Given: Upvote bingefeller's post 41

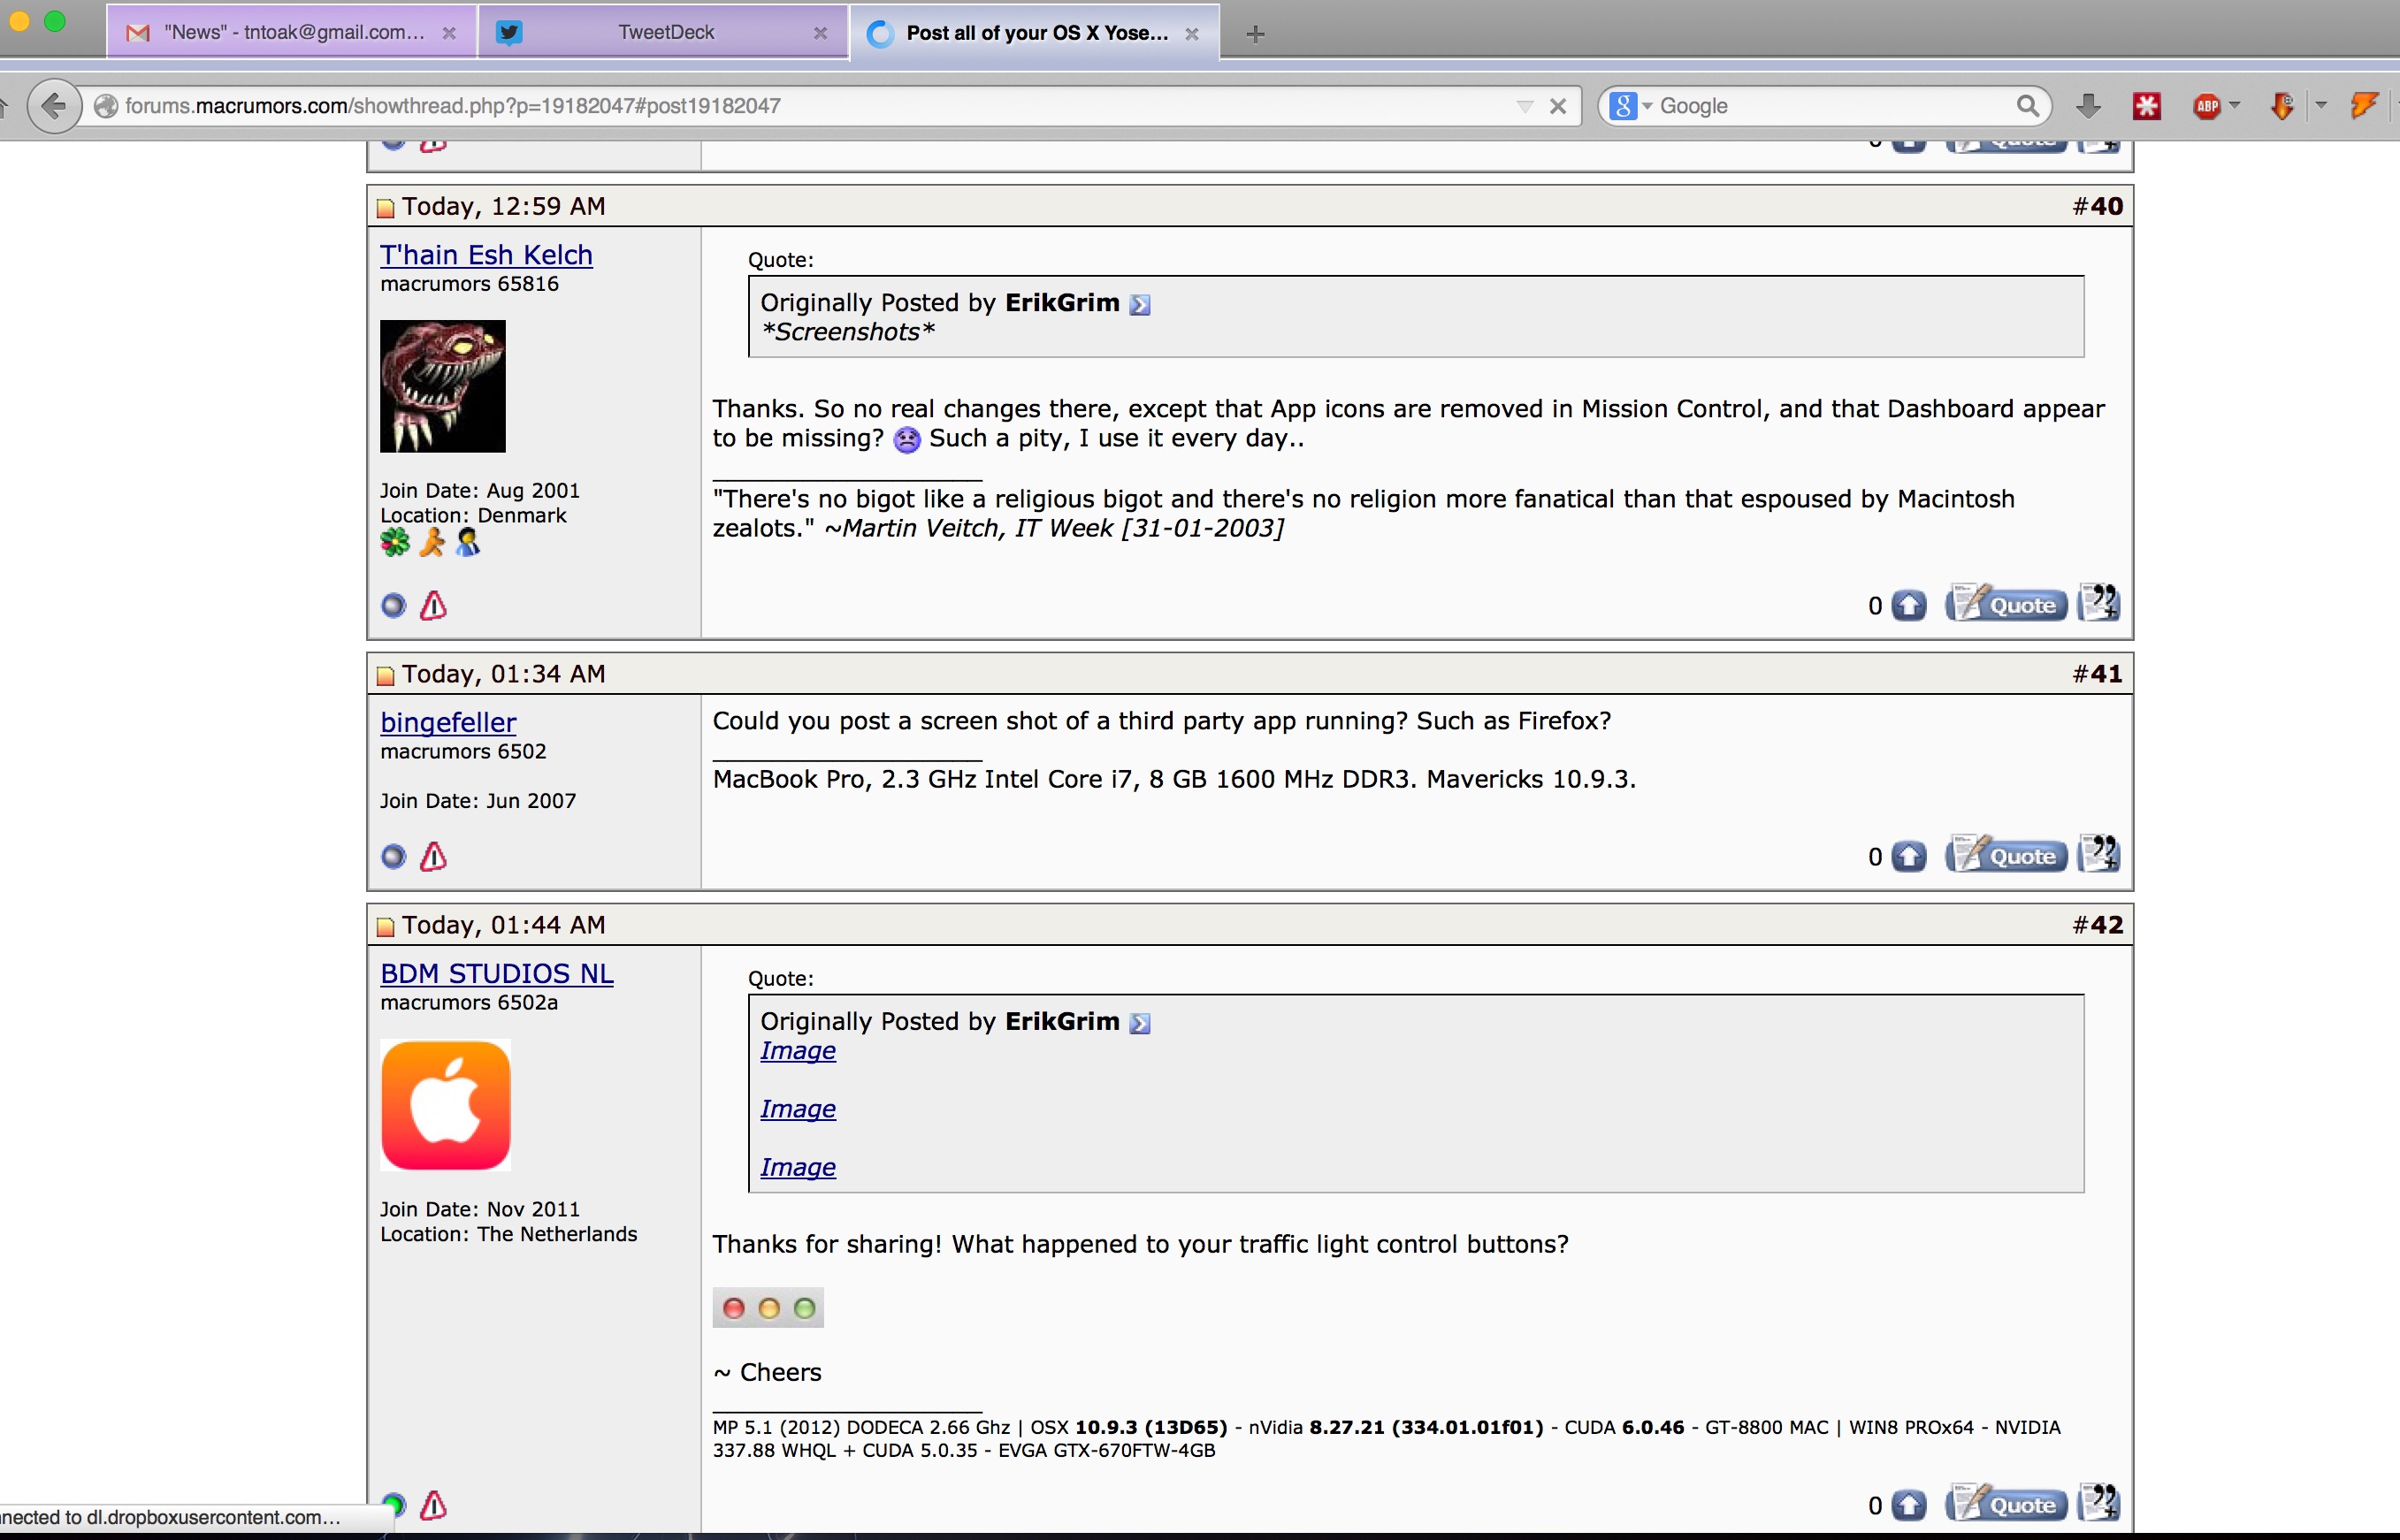Looking at the screenshot, I should point(1909,856).
